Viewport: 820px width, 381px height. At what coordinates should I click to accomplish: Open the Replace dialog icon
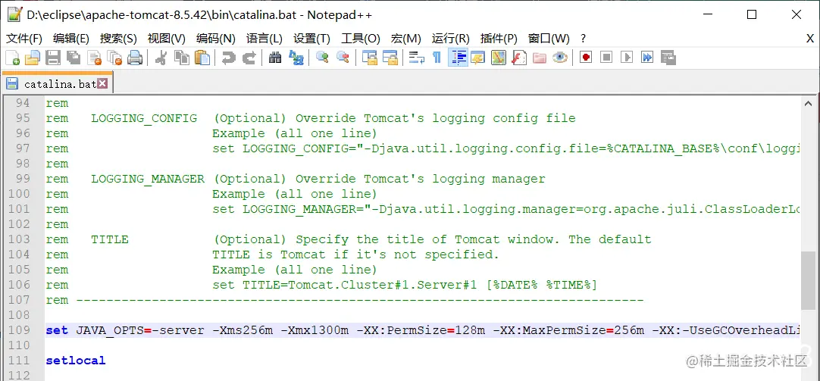pyautogui.click(x=296, y=58)
